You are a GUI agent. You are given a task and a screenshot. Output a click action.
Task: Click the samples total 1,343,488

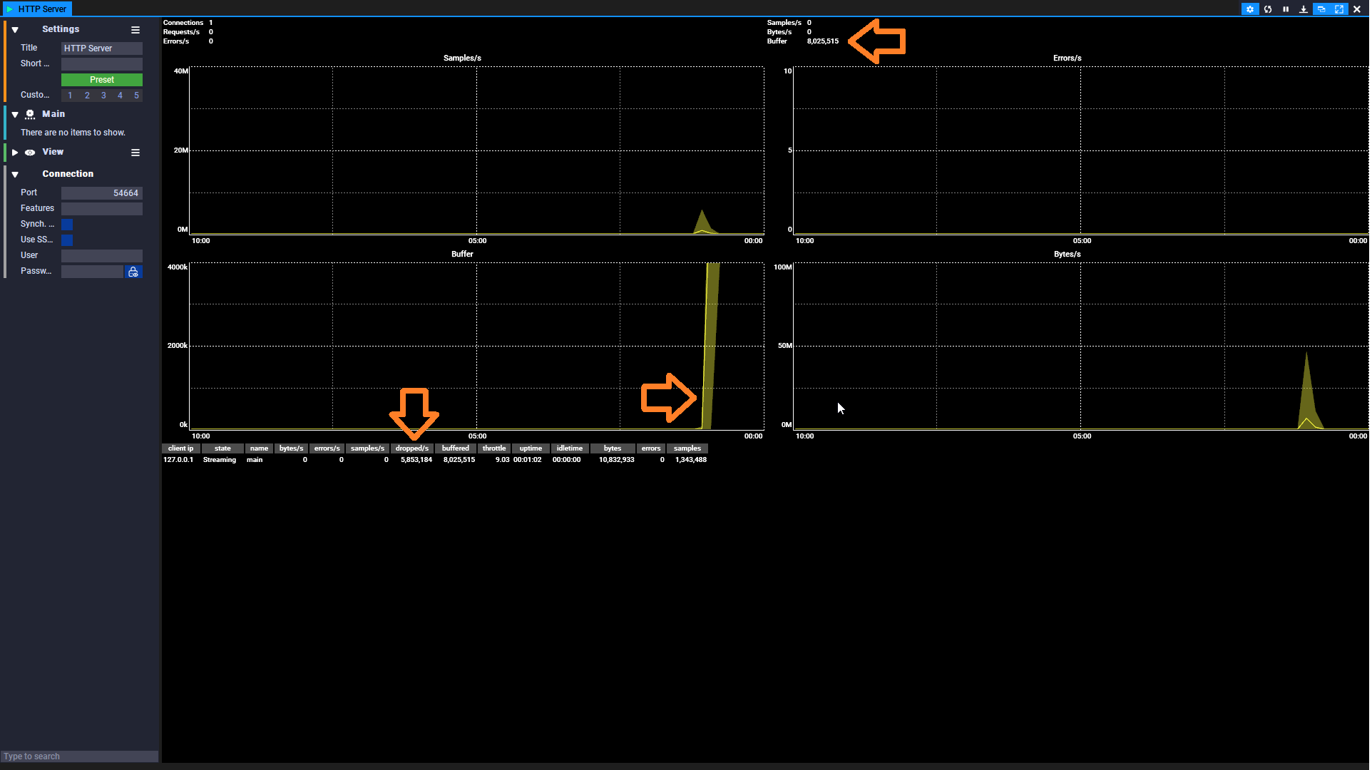691,461
